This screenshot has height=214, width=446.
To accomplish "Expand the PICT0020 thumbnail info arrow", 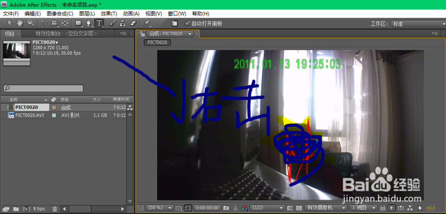I will (57, 42).
